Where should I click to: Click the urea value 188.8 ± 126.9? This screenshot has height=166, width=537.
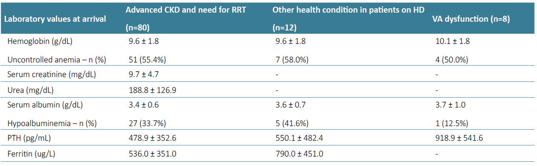pyautogui.click(x=151, y=90)
